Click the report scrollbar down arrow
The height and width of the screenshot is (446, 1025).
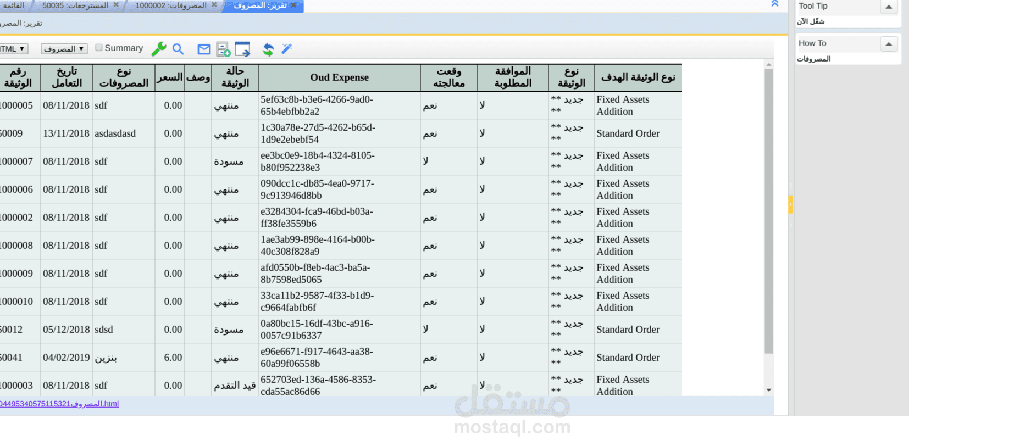(769, 390)
